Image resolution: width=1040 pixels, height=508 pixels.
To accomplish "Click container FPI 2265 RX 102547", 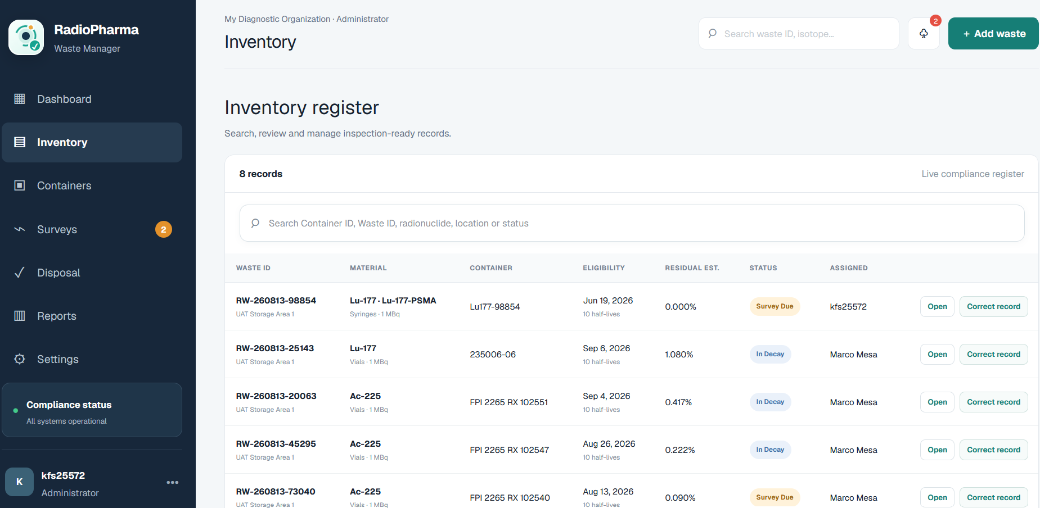I will point(510,450).
